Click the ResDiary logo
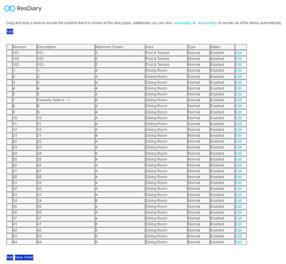The width and height of the screenshot is (286, 264). (23, 8)
